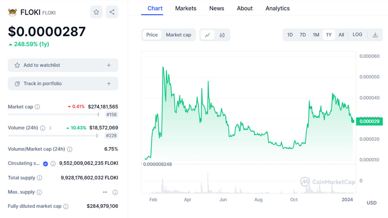Select the Price chart toggle
This screenshot has width=388, height=218.
point(152,35)
